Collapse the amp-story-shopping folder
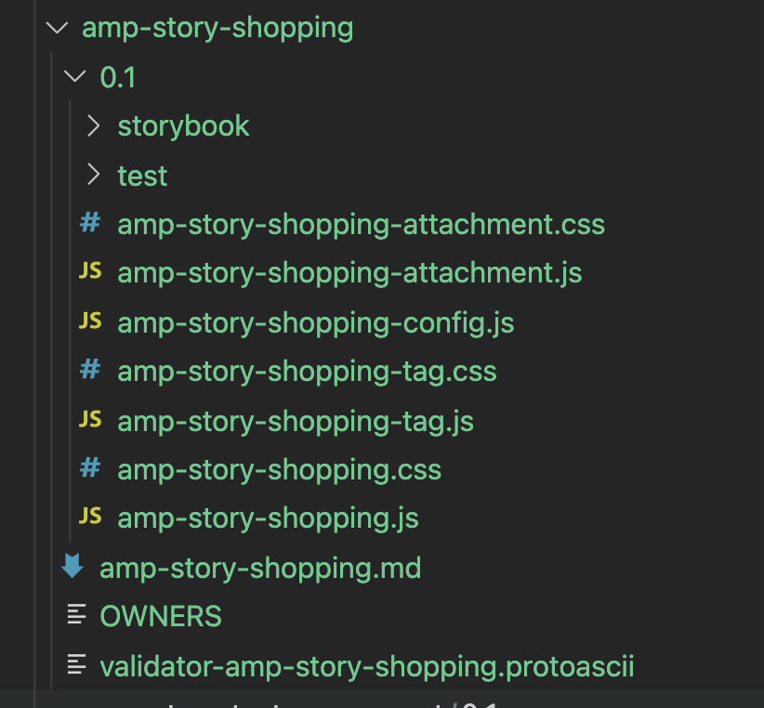This screenshot has width=764, height=708. pyautogui.click(x=56, y=28)
